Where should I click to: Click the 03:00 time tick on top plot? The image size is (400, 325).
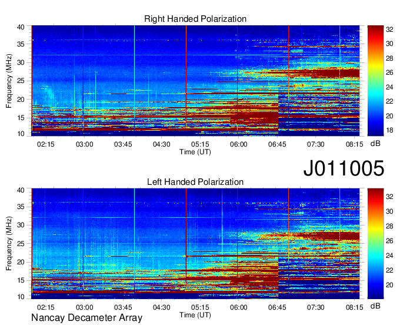[x=85, y=144]
